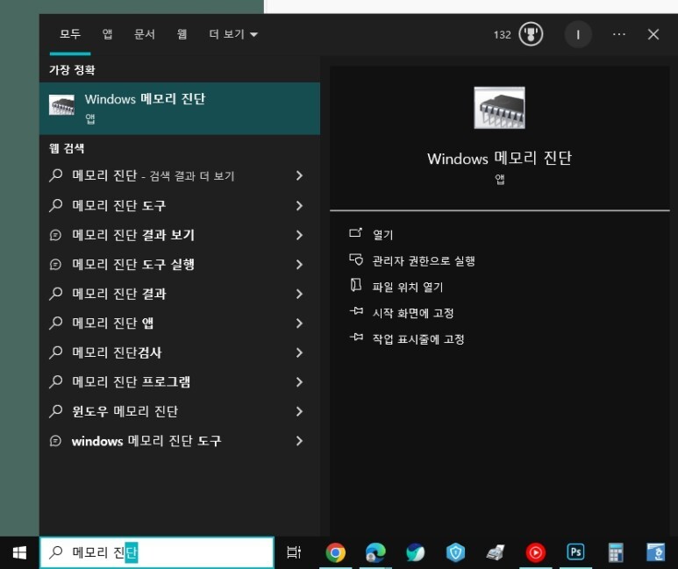Expand arrow for 메모리 진단 도구
This screenshot has width=678, height=569.
299,205
